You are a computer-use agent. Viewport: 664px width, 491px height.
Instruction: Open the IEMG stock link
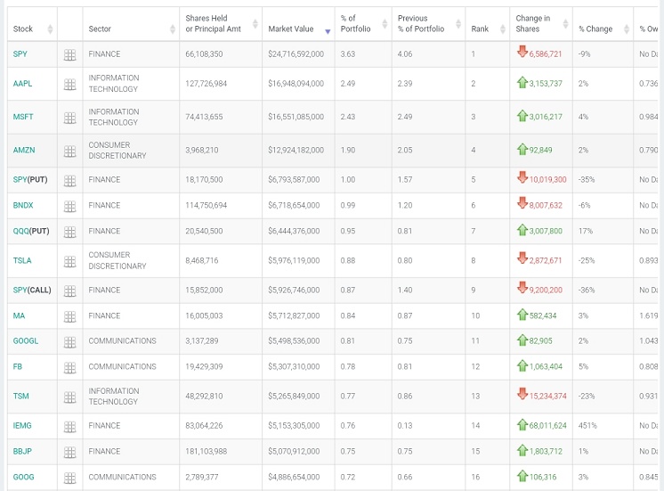pyautogui.click(x=22, y=426)
